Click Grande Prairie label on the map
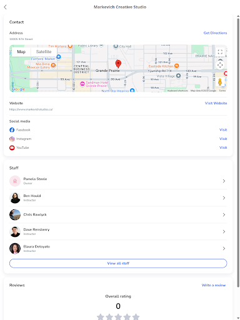The width and height of the screenshot is (240, 320). pos(107,71)
